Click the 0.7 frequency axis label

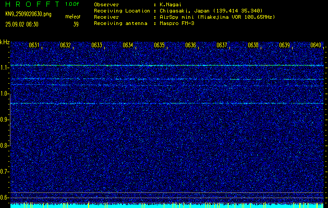click(x=4, y=172)
